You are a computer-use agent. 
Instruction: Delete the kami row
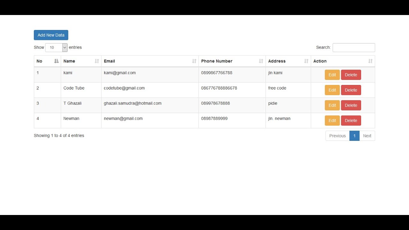click(x=351, y=75)
